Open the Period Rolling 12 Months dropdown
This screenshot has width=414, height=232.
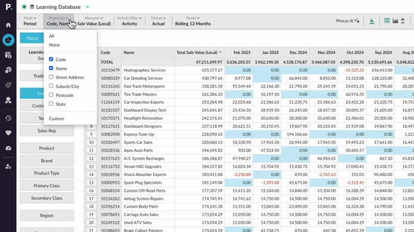[193, 21]
